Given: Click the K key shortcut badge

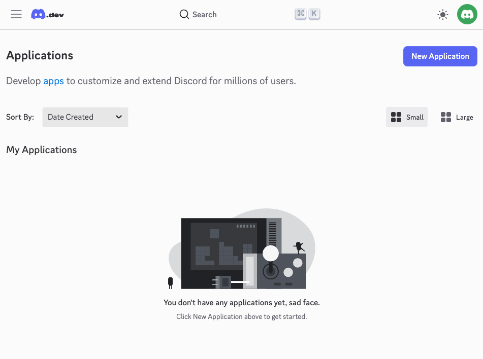Looking at the screenshot, I should [x=314, y=14].
